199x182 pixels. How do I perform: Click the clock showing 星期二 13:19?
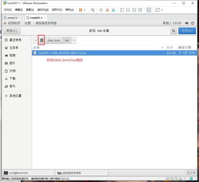(172, 23)
